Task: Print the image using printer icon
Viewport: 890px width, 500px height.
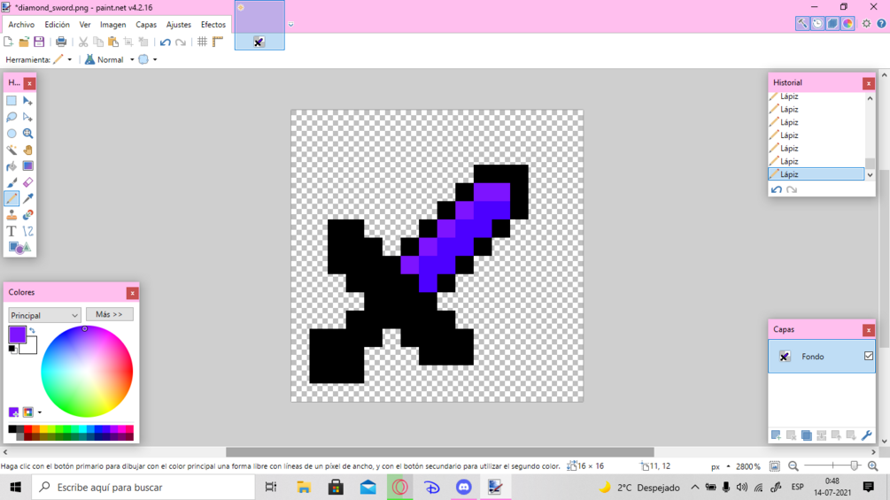Action: pyautogui.click(x=61, y=42)
